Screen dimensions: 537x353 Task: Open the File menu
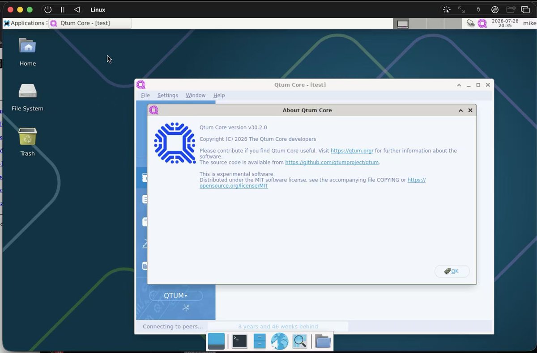(x=145, y=96)
